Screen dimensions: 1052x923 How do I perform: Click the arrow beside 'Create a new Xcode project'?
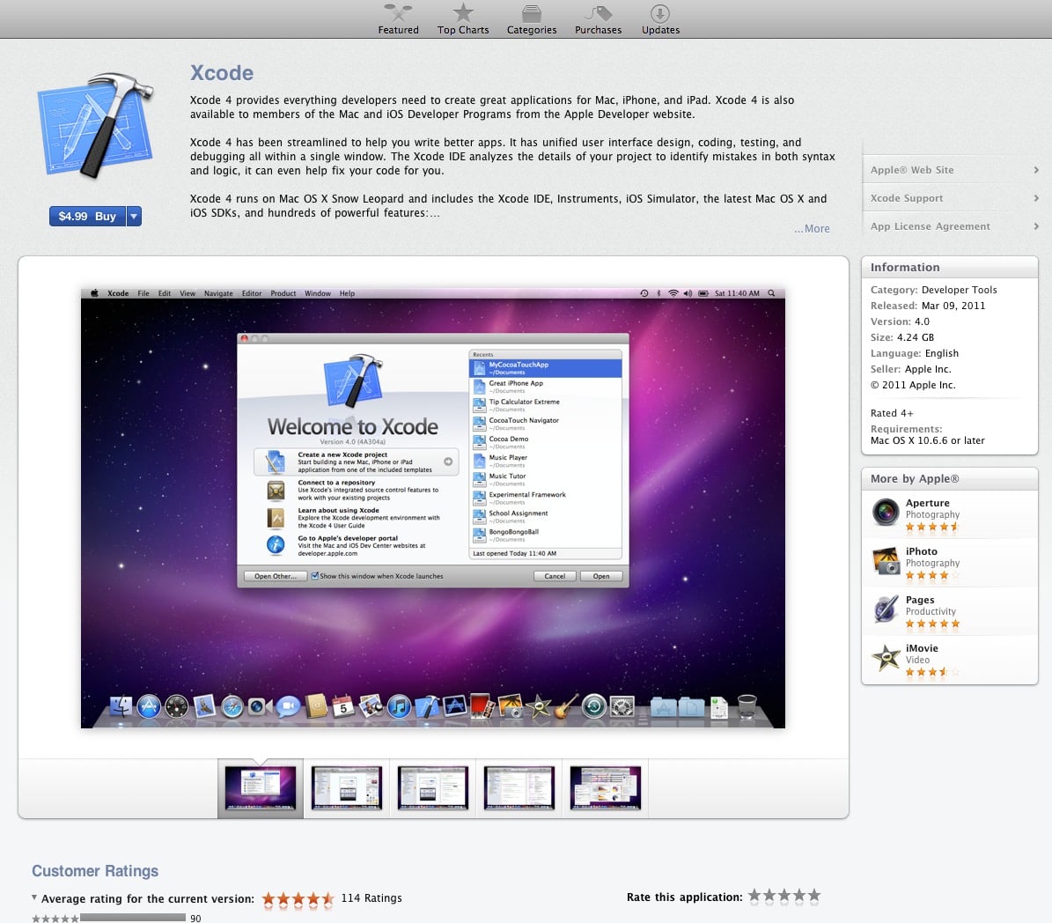click(x=448, y=461)
